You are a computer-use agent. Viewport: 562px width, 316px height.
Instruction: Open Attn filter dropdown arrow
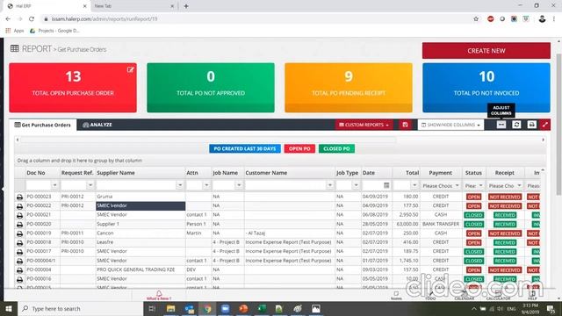tap(206, 185)
